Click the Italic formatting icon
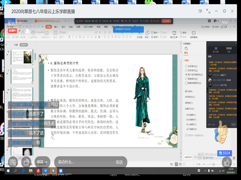 73,37
